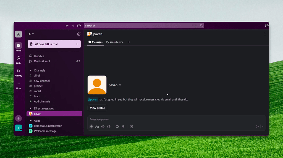
Task: Open the social channel
Action: click(54, 91)
